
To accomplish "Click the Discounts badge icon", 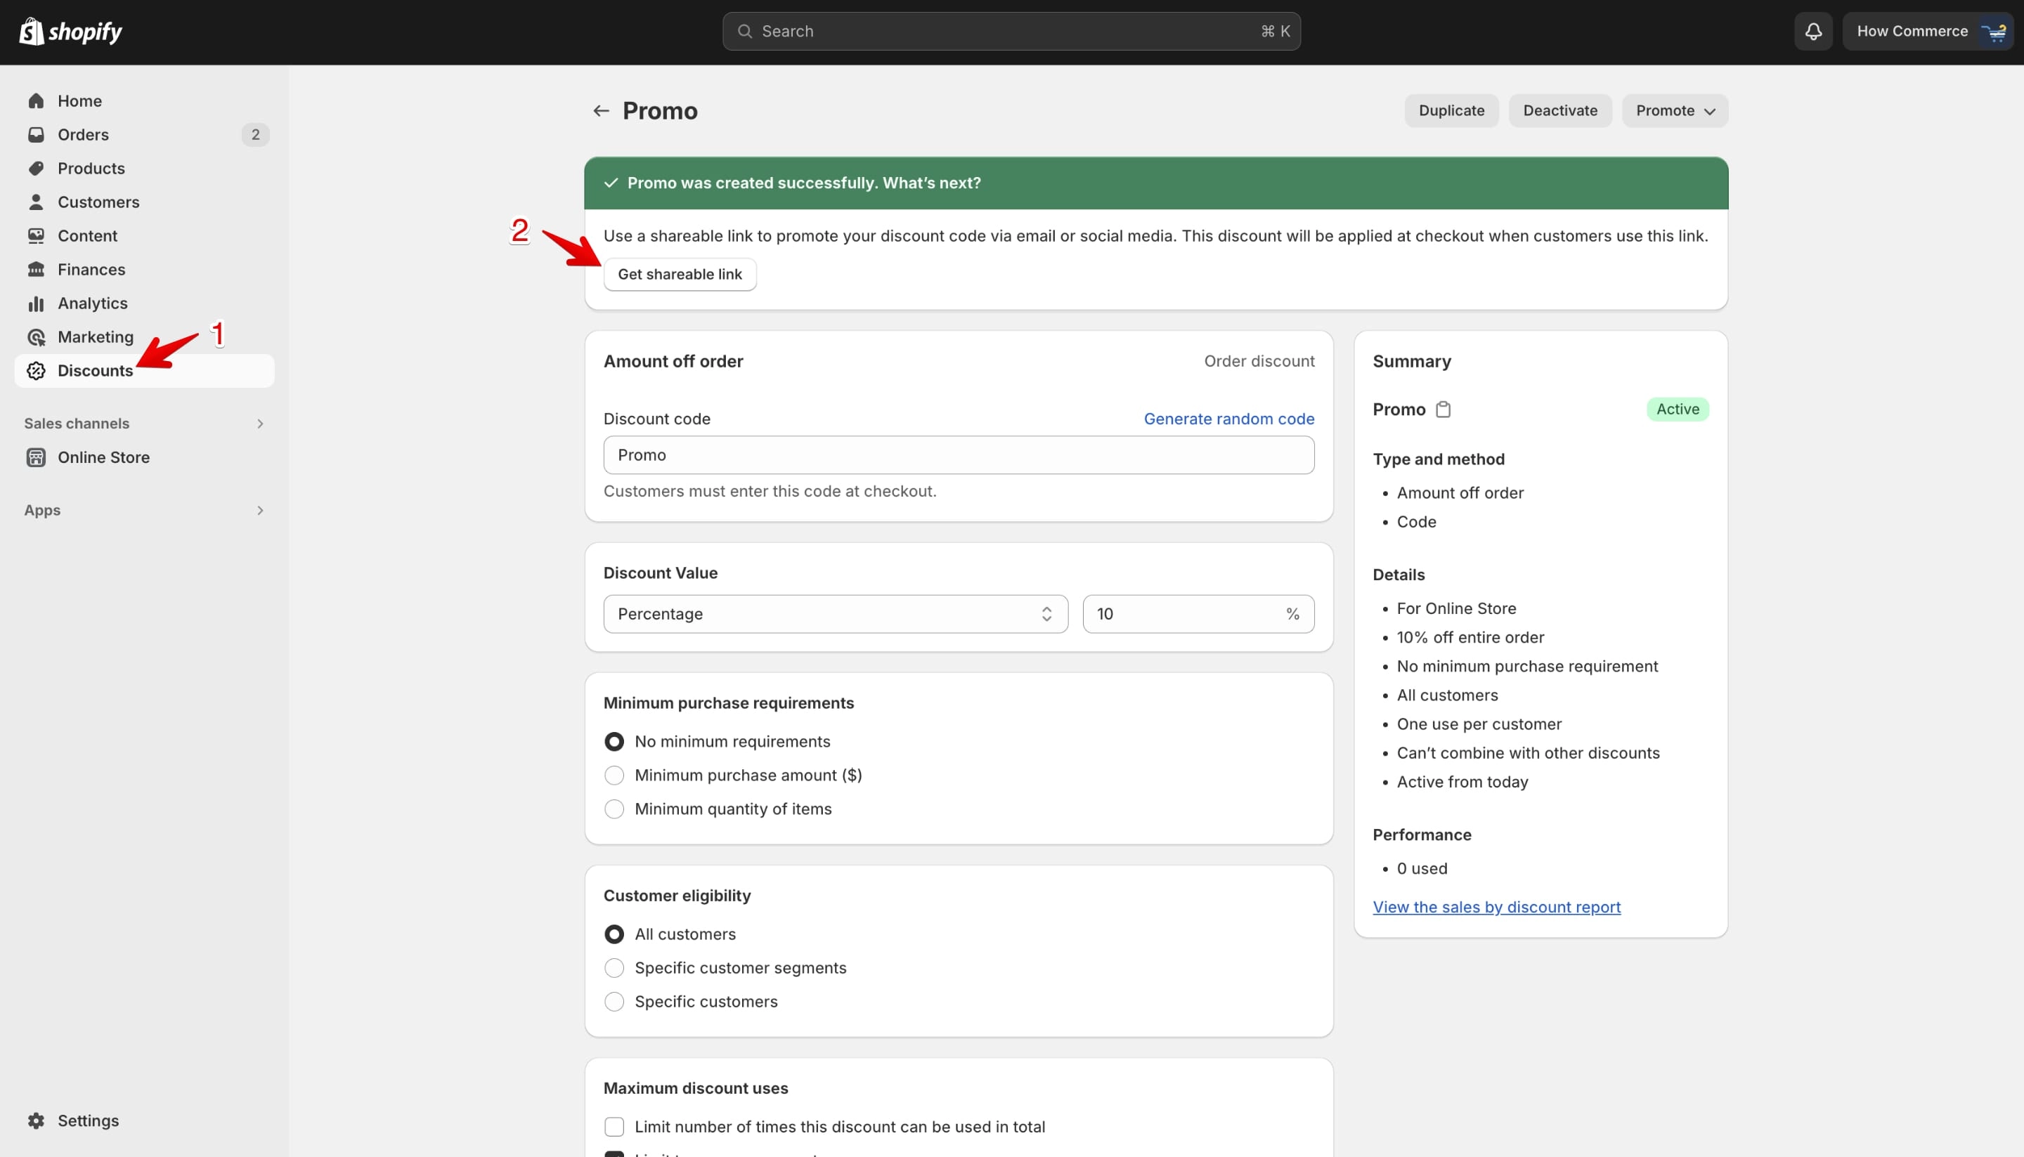I will tap(36, 370).
